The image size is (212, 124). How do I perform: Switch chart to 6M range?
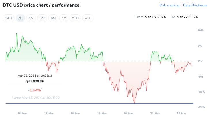pyautogui.click(x=53, y=18)
